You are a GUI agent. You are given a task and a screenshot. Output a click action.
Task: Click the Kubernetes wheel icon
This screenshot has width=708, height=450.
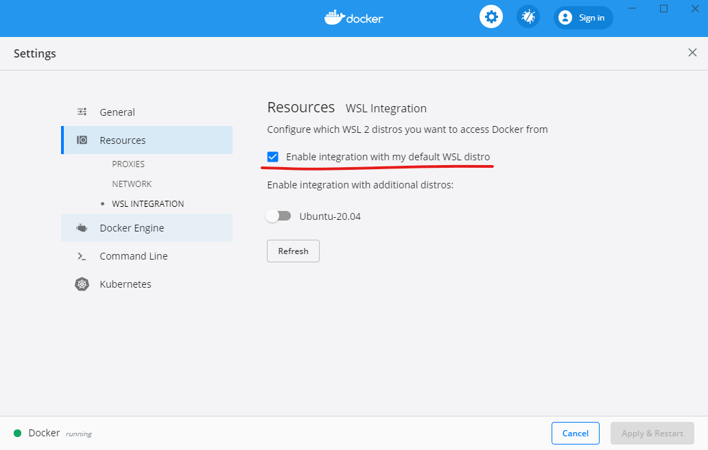82,284
